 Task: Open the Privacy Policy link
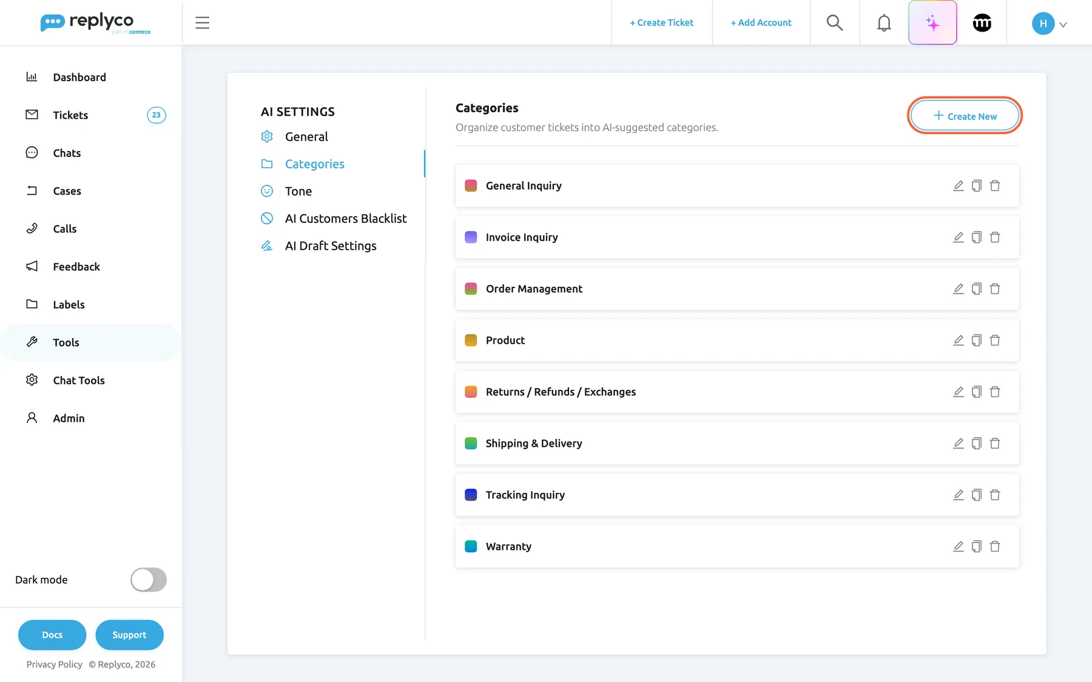[x=55, y=664]
